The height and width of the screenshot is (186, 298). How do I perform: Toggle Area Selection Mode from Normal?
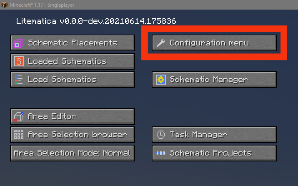(x=72, y=153)
